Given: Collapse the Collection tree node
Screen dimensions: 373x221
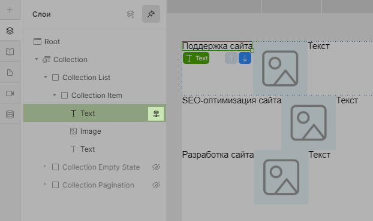Looking at the screenshot, I should point(37,59).
